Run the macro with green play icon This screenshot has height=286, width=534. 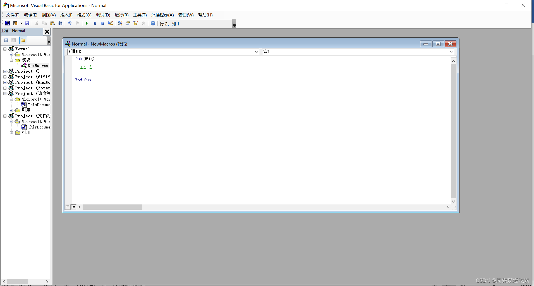87,23
